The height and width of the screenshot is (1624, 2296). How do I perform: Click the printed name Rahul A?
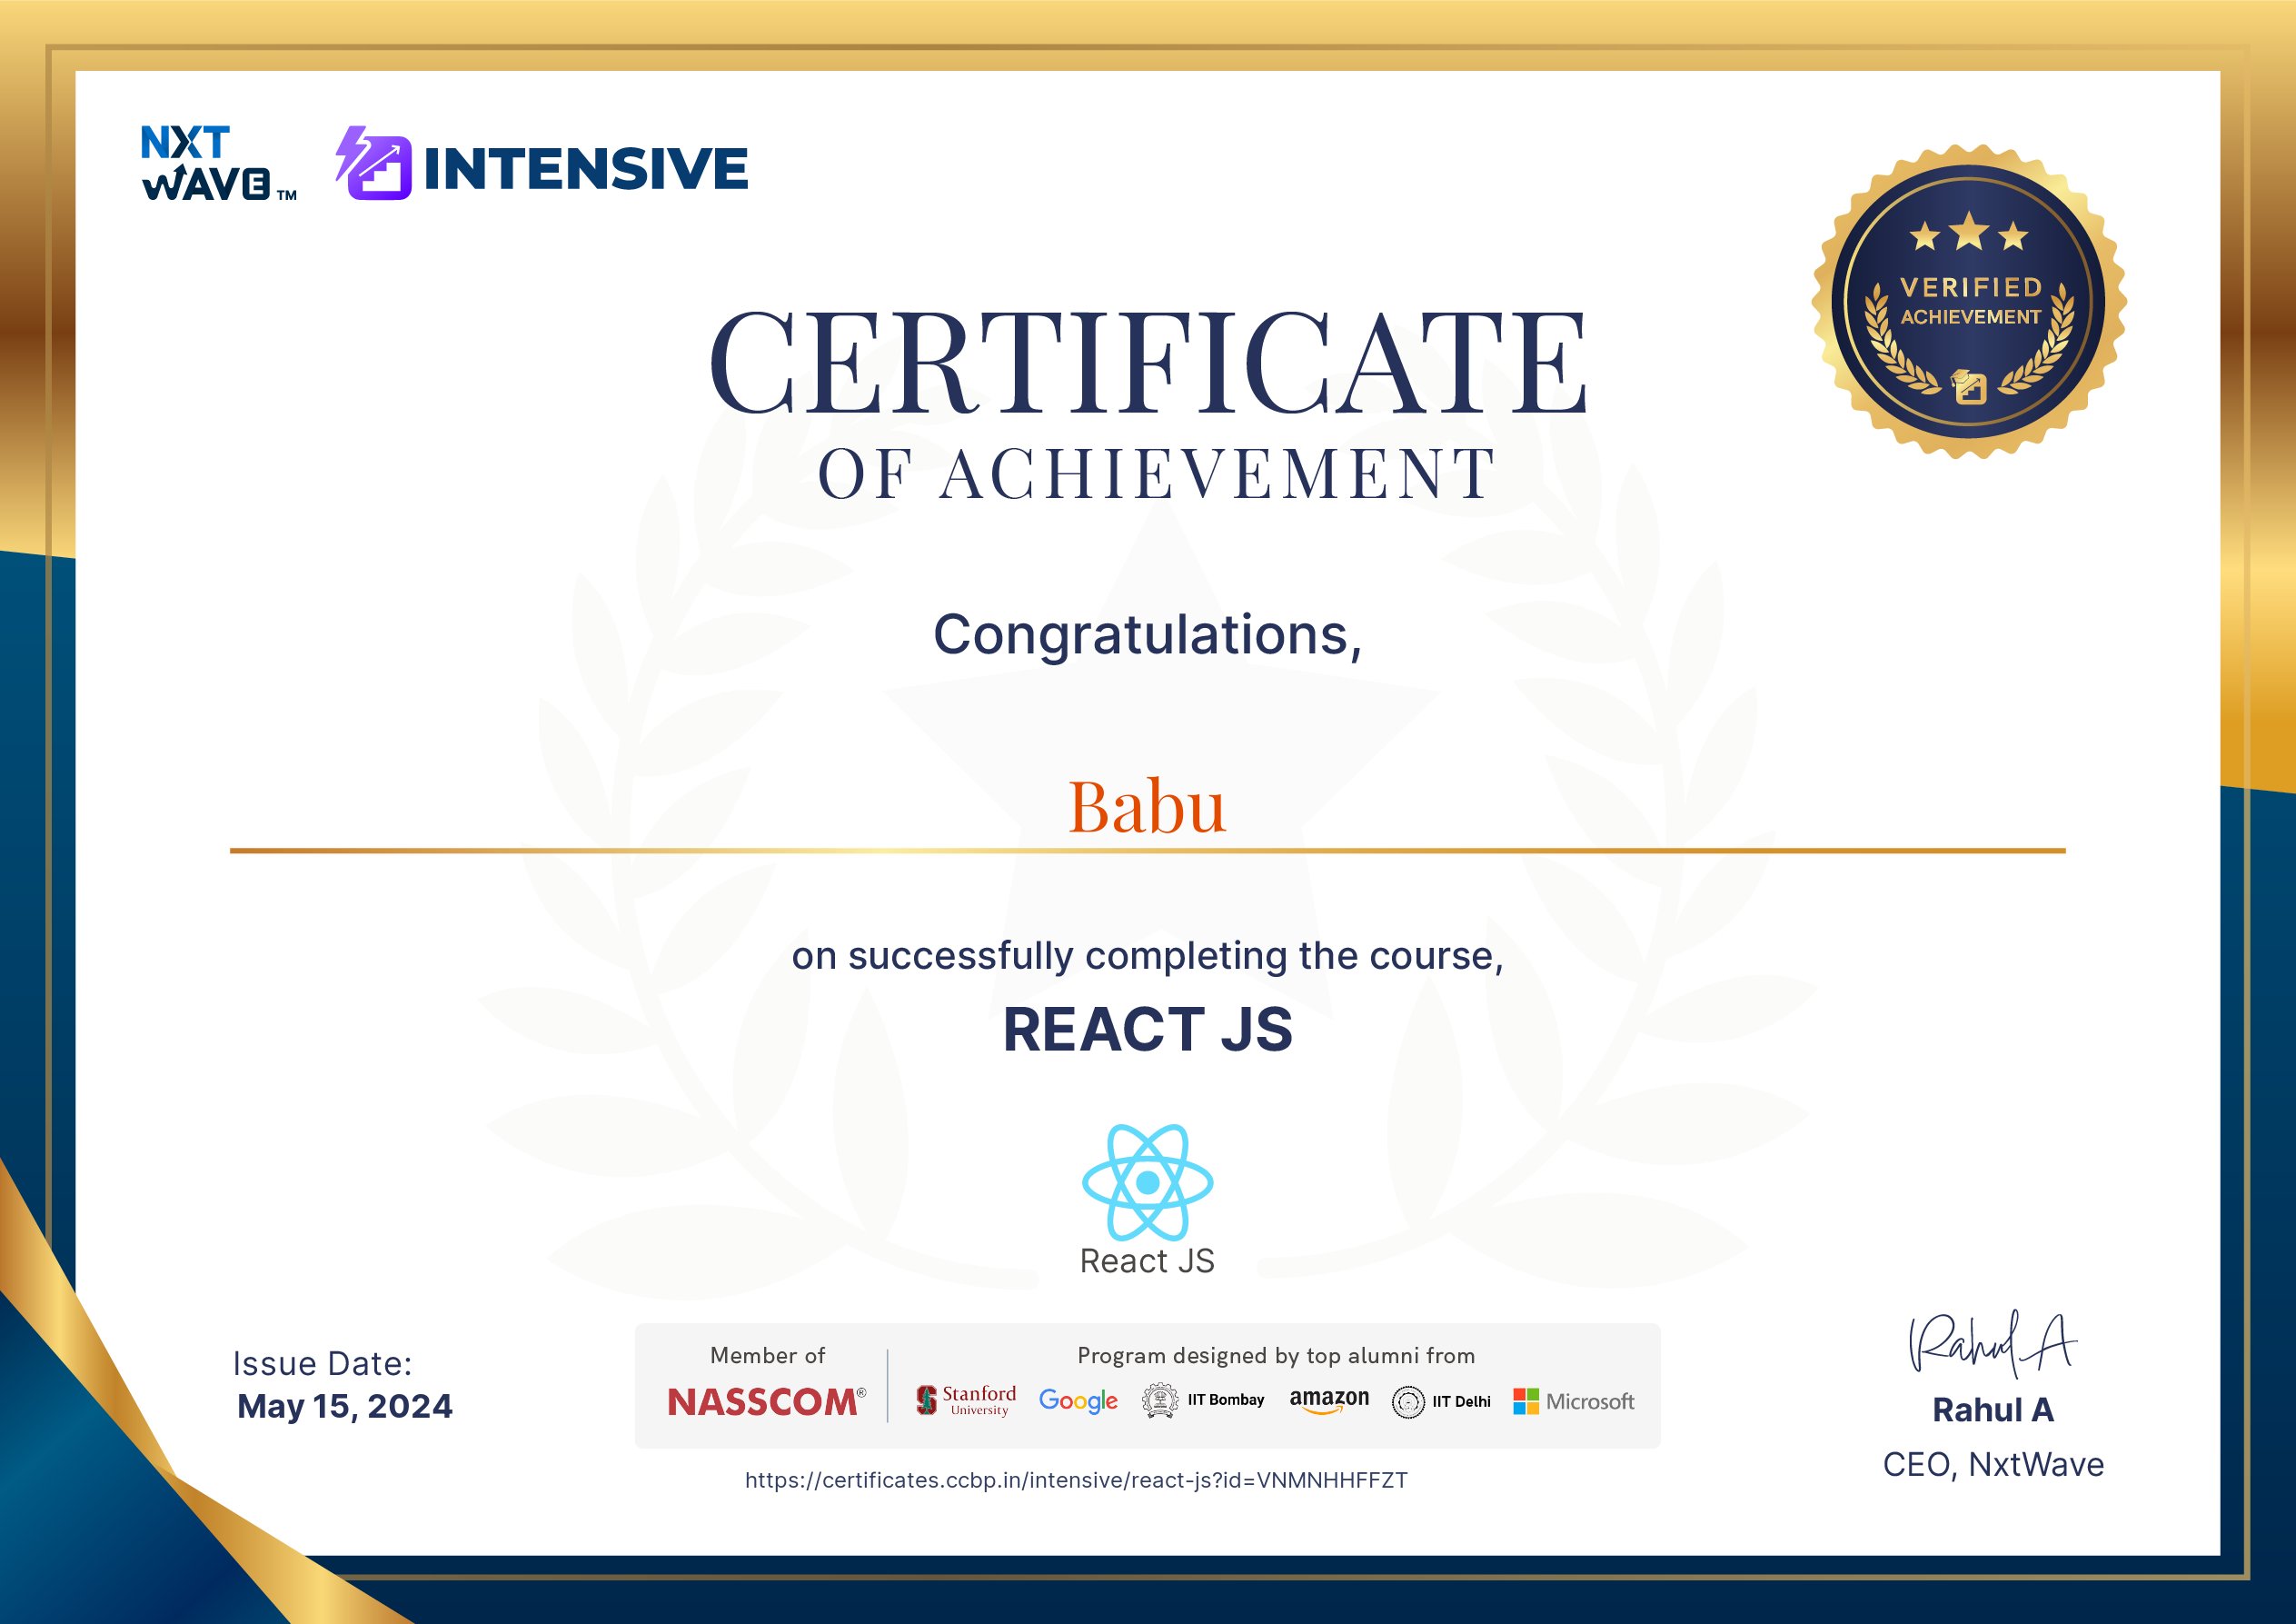pos(1992,1410)
